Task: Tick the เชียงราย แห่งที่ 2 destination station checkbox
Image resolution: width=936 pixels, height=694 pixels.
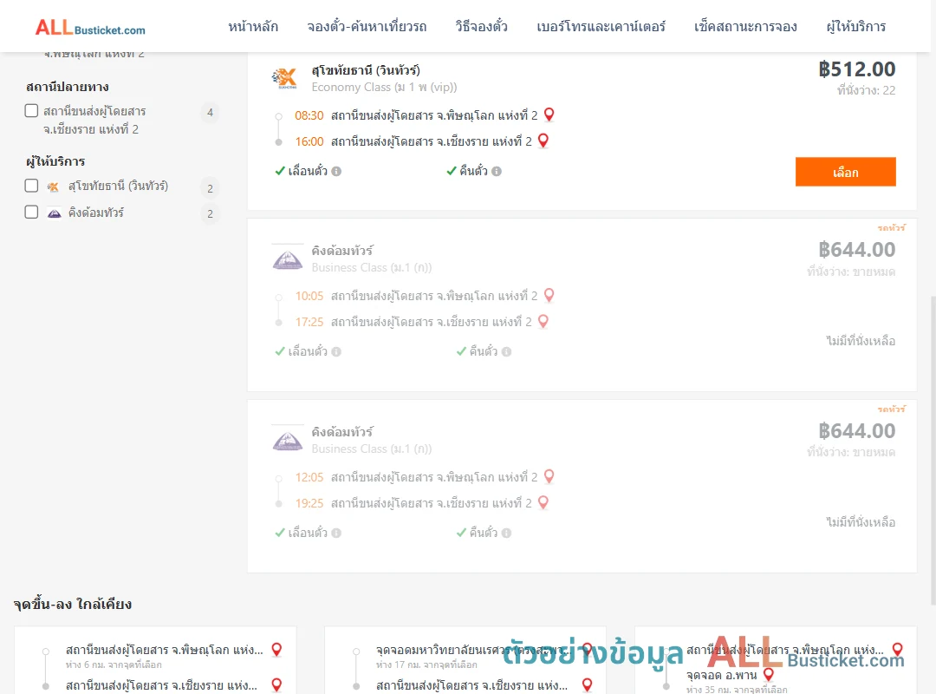Action: (x=32, y=110)
